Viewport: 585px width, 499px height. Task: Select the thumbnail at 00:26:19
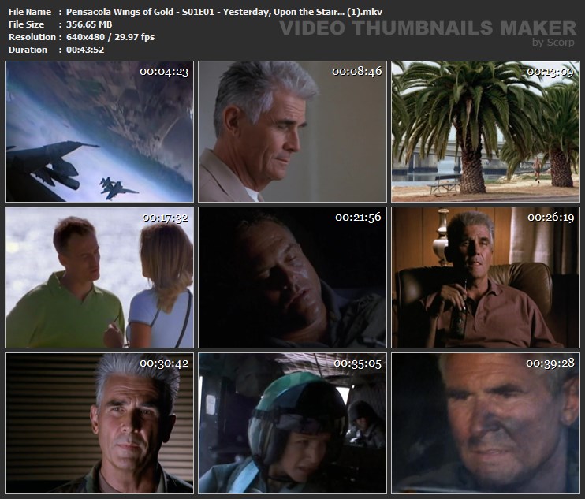(486, 277)
